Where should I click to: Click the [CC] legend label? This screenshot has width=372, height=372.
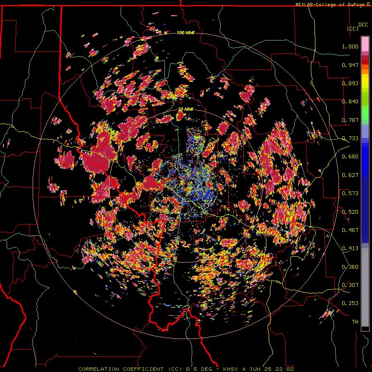click(353, 29)
